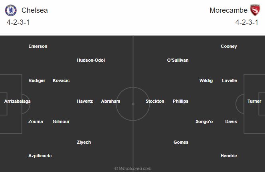Click the WhoScored.com watermark
The image size is (265, 172).
tap(133, 168)
